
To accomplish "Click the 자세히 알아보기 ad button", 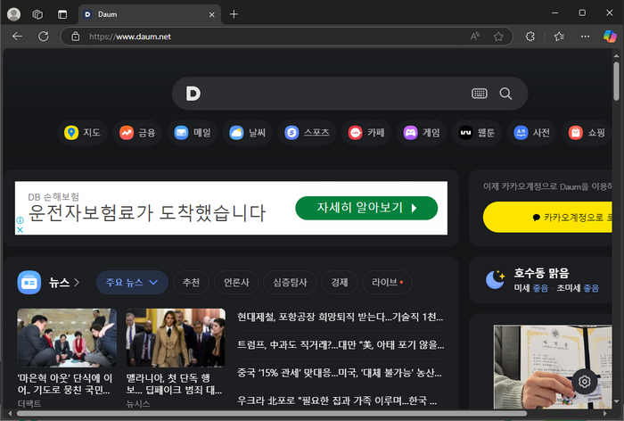I will (366, 208).
